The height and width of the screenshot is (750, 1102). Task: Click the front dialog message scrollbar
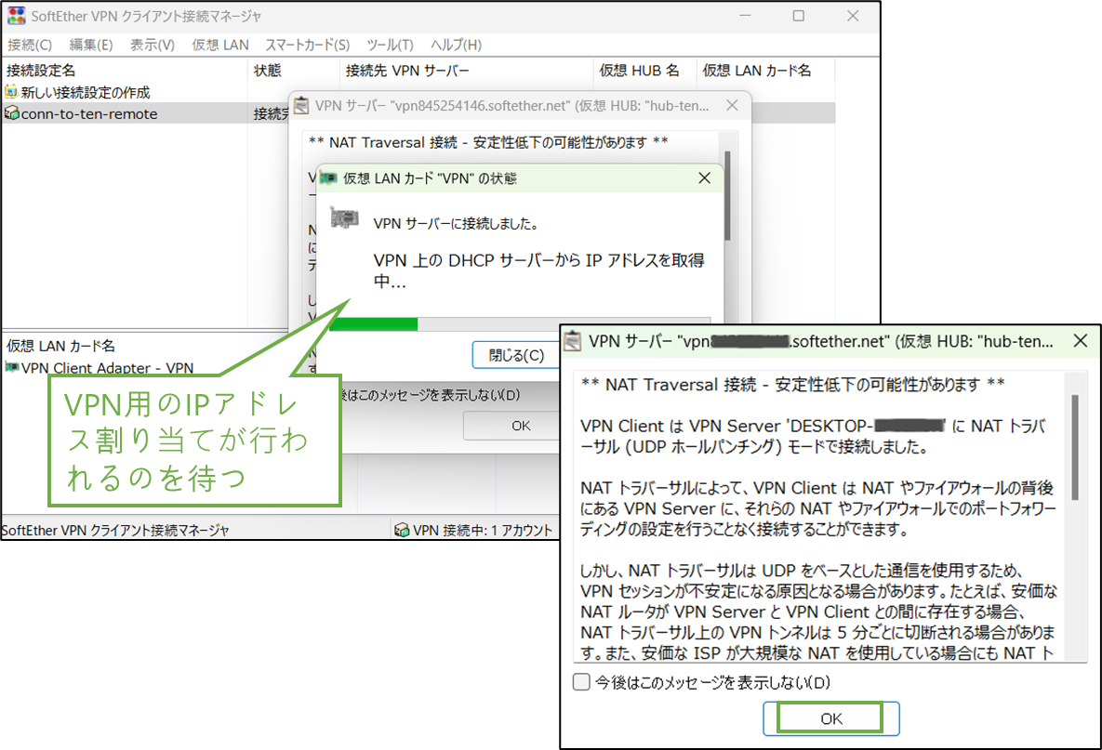pos(1075,447)
